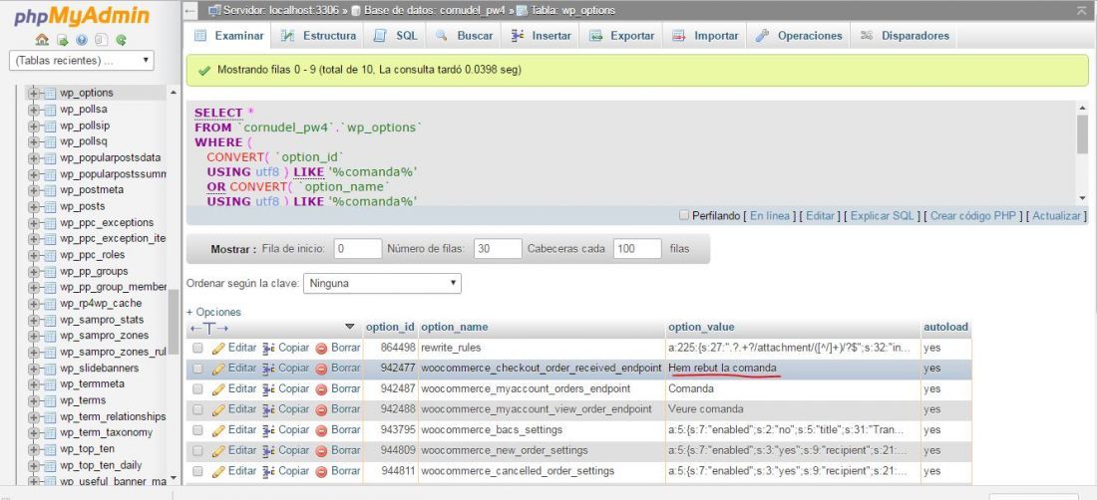Go to phpMyAdmin home via house icon
1097x500 pixels.
click(42, 40)
